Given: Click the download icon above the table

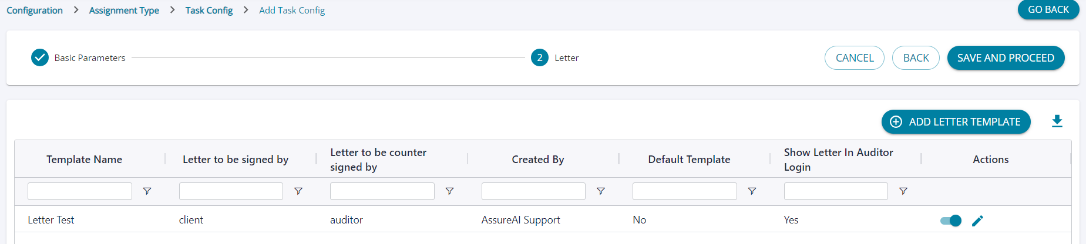Looking at the screenshot, I should coord(1057,121).
